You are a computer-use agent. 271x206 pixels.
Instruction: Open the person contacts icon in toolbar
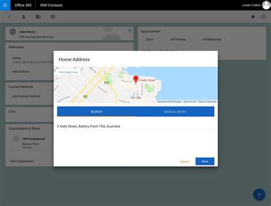(23, 17)
